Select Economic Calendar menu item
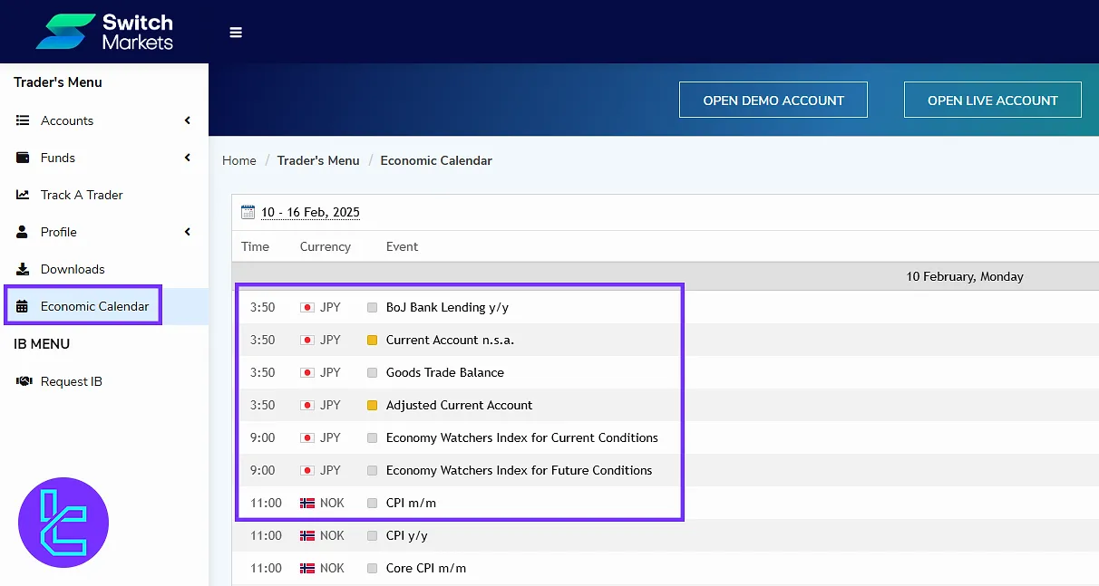 pos(94,306)
